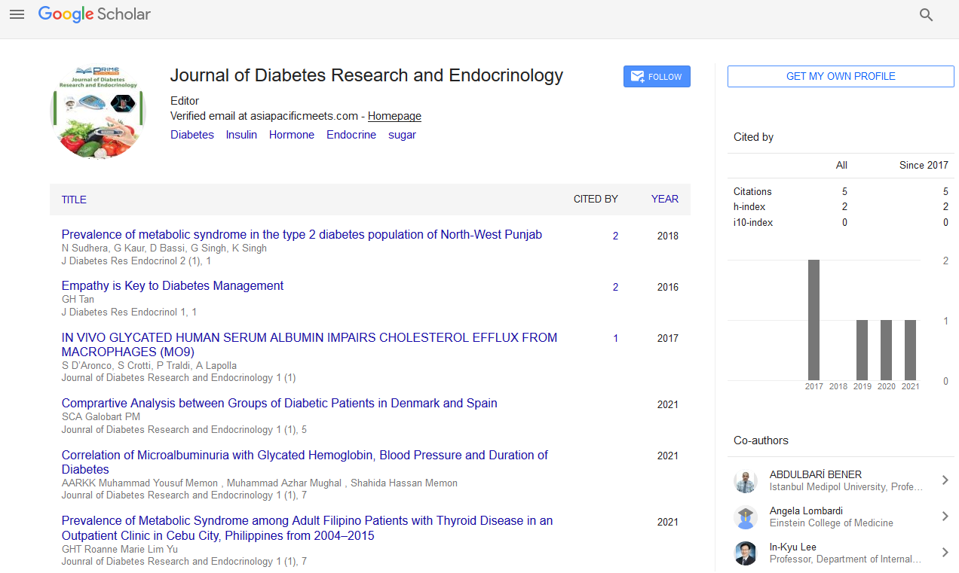This screenshot has height=573, width=959.
Task: Click Get My Own Profile button
Action: (x=841, y=76)
